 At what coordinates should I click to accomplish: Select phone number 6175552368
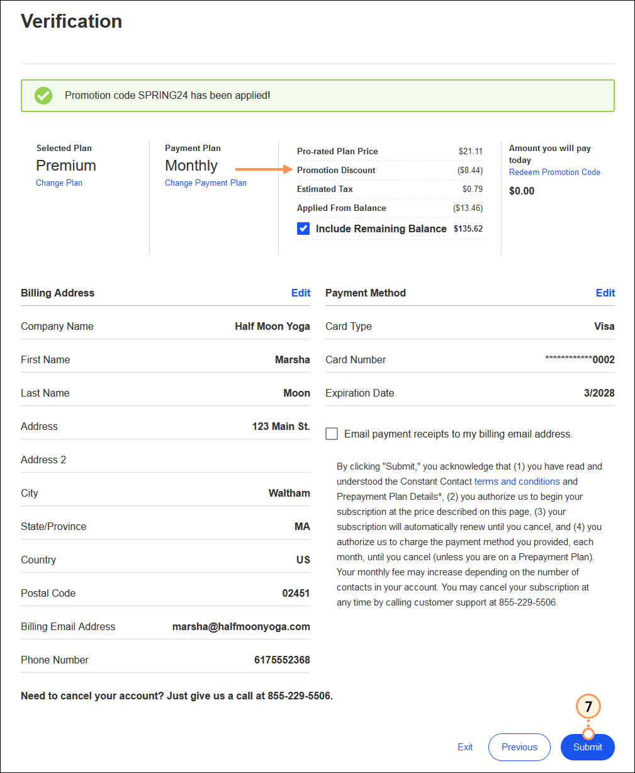[x=282, y=660]
